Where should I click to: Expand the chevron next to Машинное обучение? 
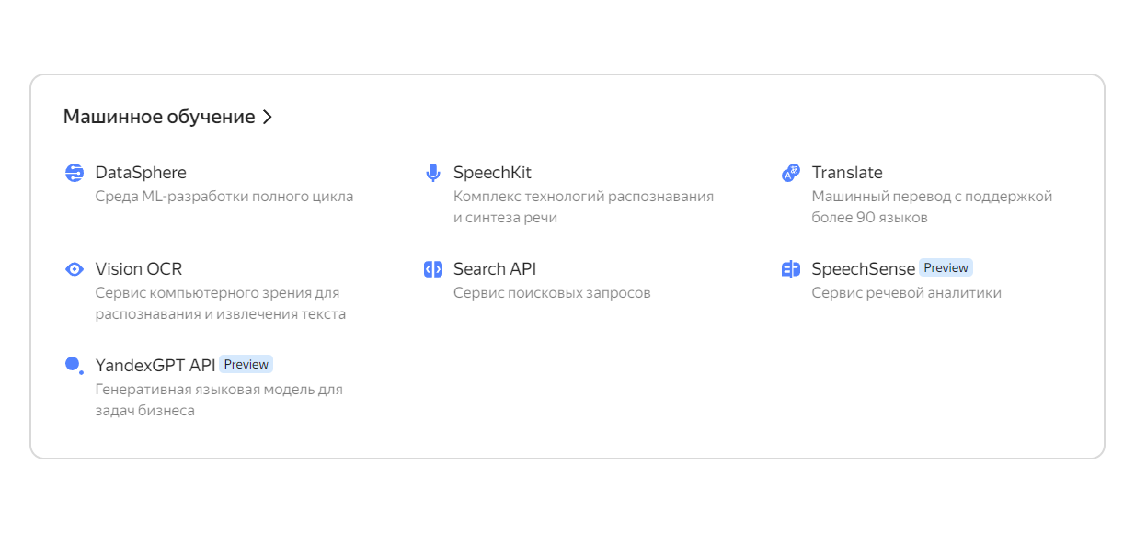[x=268, y=117]
